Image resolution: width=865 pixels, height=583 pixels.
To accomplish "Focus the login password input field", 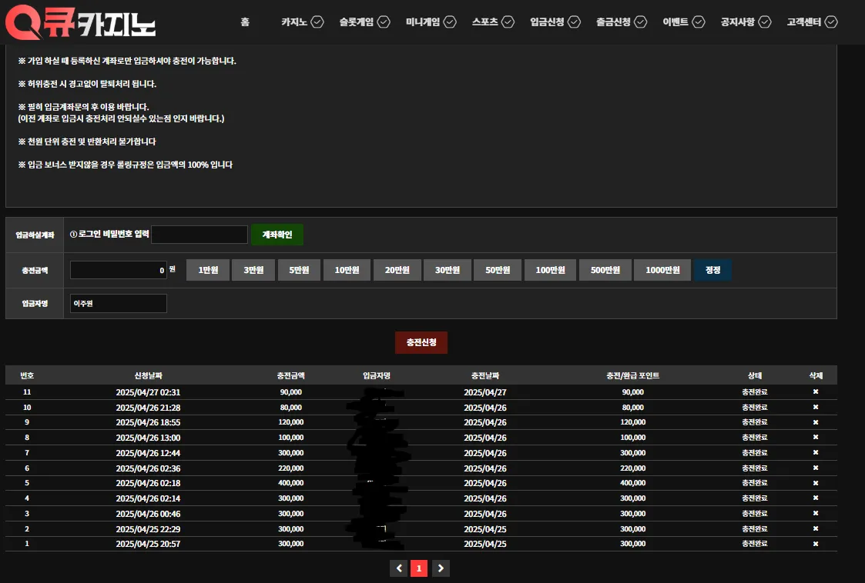I will [x=199, y=235].
